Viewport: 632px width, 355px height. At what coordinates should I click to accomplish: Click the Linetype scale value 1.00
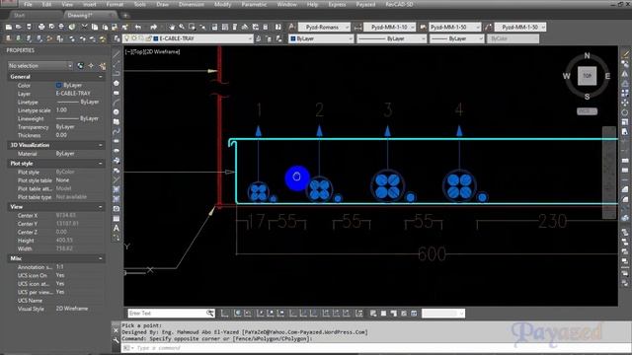(61, 109)
